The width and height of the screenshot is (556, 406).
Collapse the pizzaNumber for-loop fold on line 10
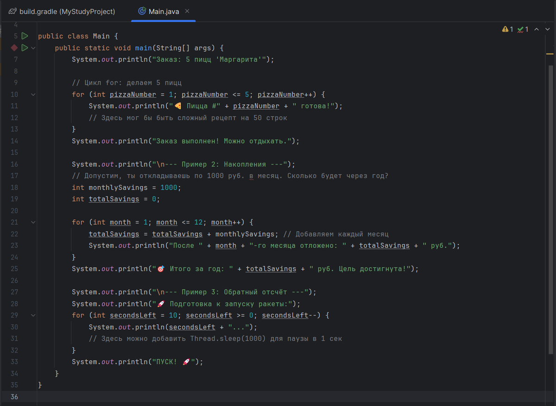click(33, 94)
